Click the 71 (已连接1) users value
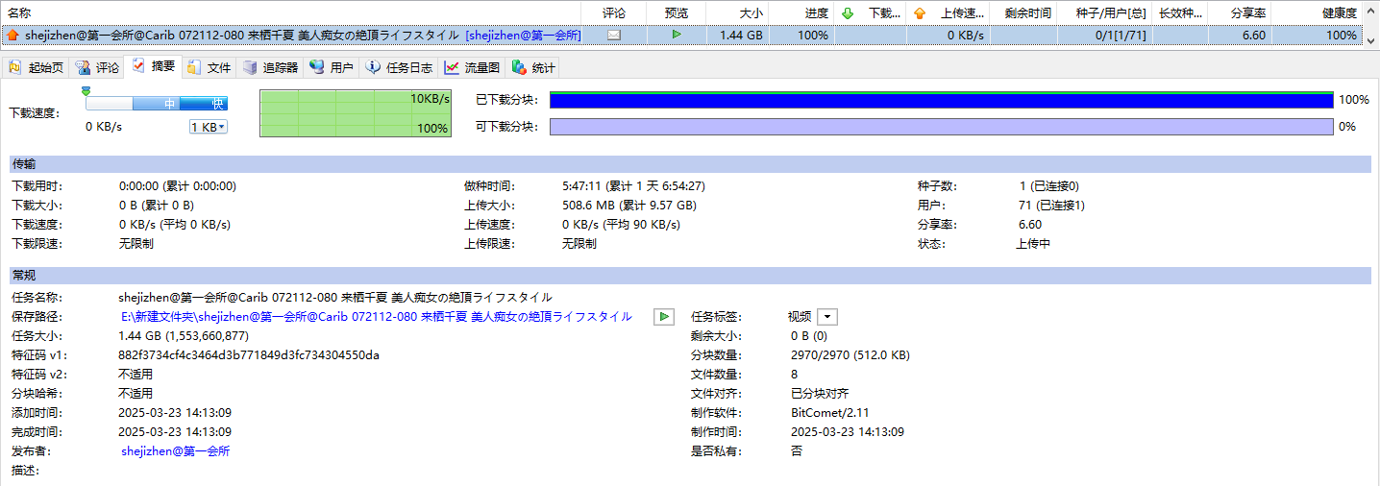Screen dimensions: 1380x486 [1051, 206]
